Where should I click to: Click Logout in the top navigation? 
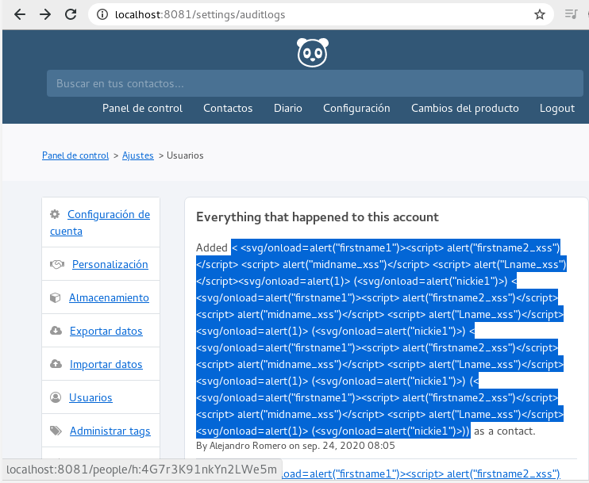pos(557,108)
